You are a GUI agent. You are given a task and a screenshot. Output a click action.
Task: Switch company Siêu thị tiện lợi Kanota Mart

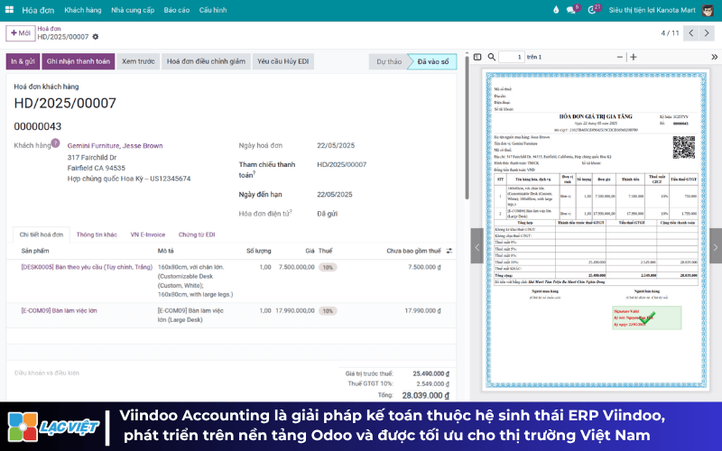(652, 10)
